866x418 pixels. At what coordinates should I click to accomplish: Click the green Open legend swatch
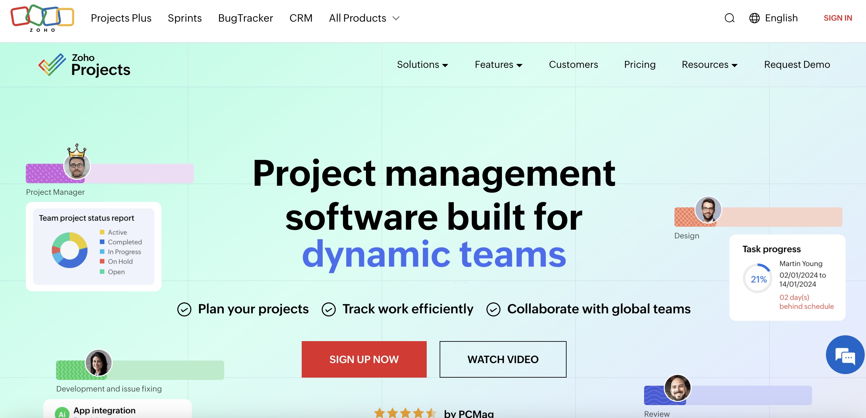(x=102, y=272)
